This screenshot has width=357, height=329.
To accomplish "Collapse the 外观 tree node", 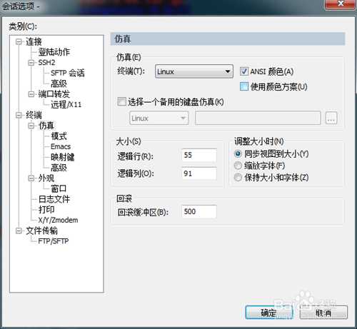I will click(x=31, y=178).
